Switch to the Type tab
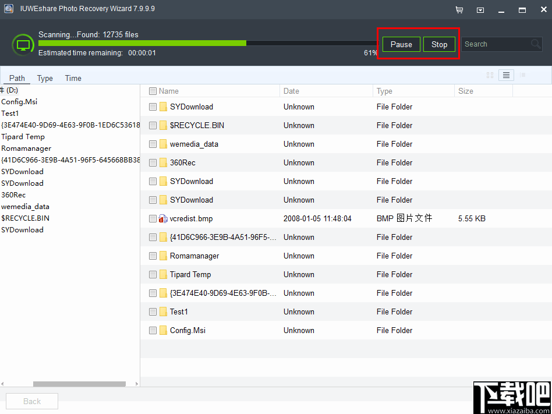This screenshot has height=414, width=552. 44,77
